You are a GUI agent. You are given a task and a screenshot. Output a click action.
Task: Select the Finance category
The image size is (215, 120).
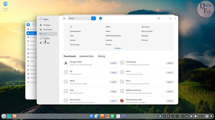pos(145,40)
